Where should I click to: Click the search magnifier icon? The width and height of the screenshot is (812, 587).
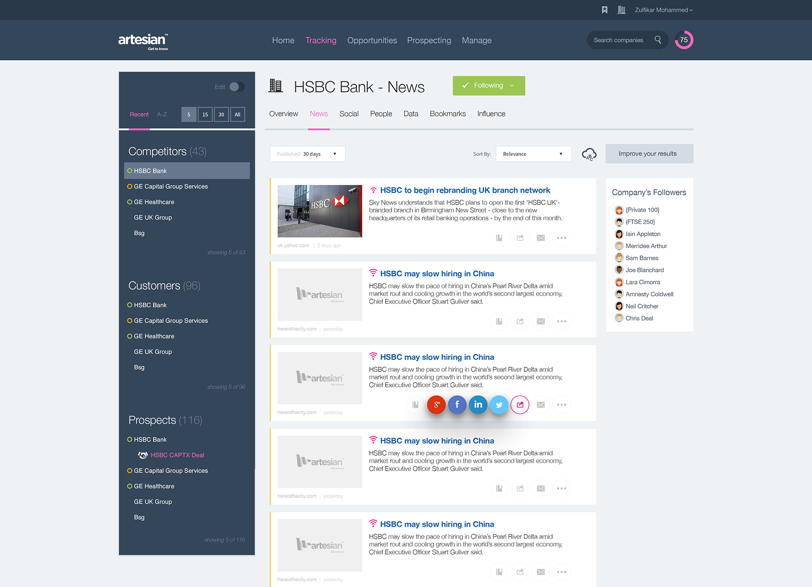point(657,40)
